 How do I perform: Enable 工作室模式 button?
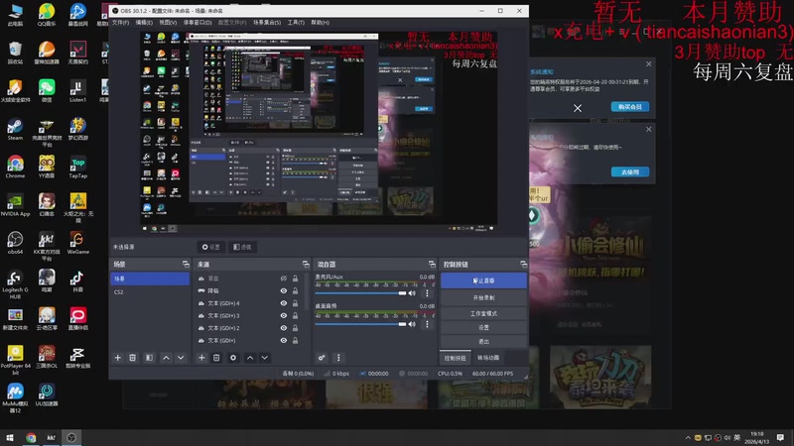[483, 313]
